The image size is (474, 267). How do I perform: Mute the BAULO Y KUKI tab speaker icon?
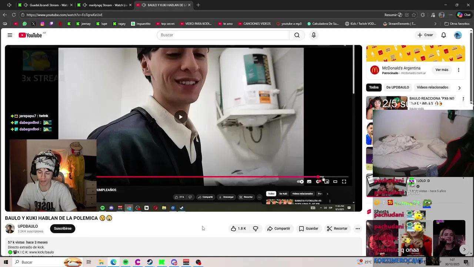click(144, 5)
